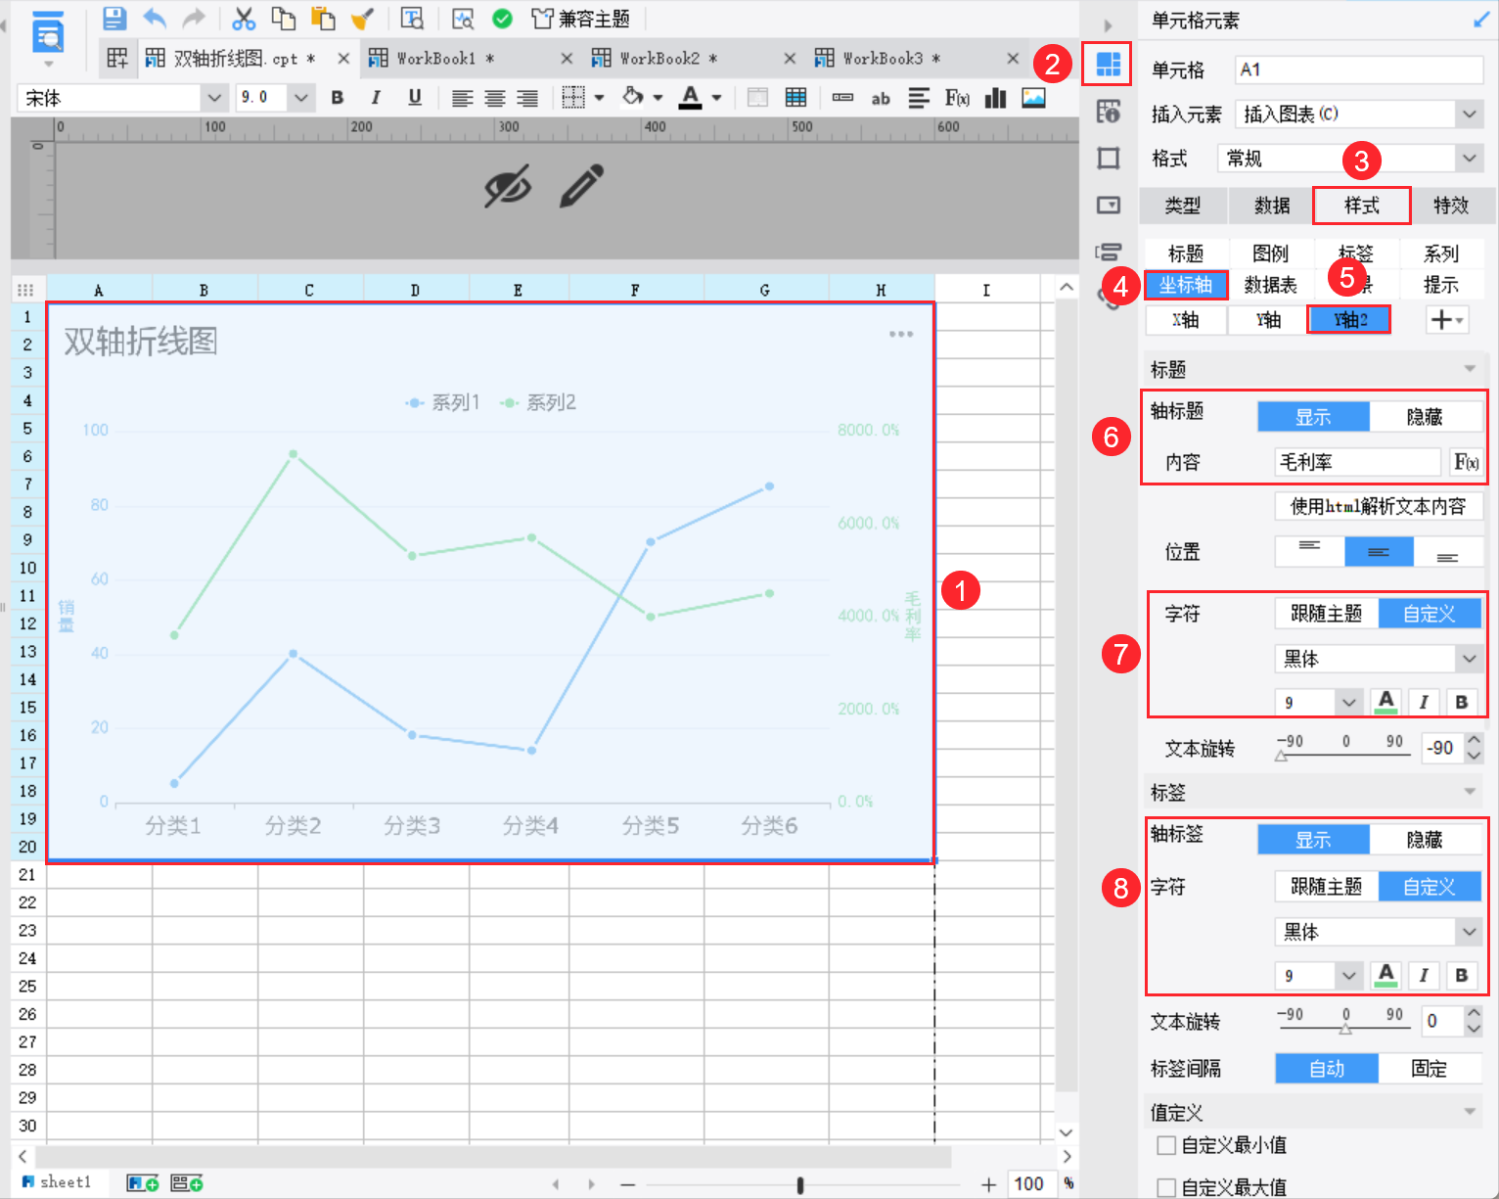Set axis title to 显示

1313,417
